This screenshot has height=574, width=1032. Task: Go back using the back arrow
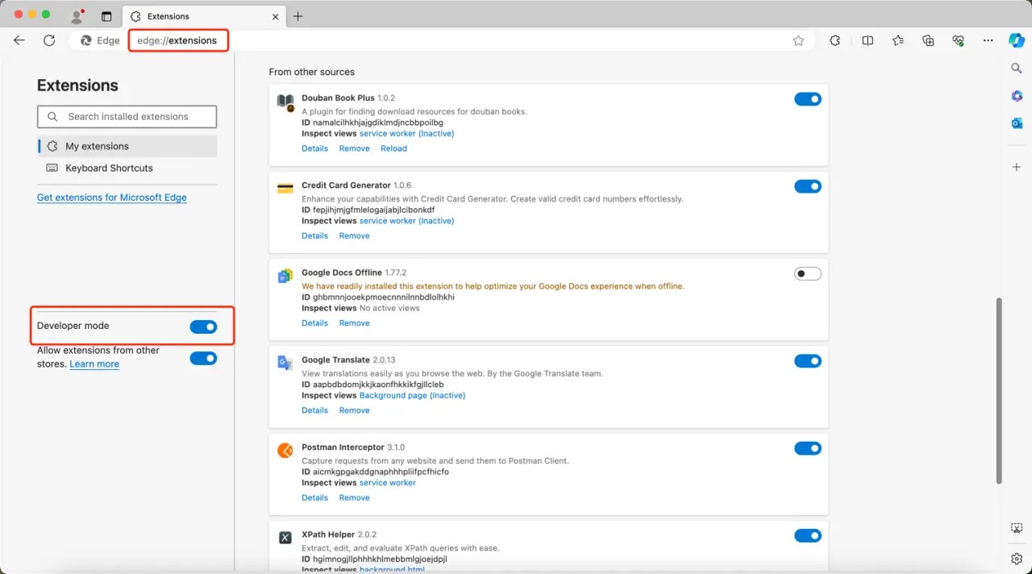(19, 40)
